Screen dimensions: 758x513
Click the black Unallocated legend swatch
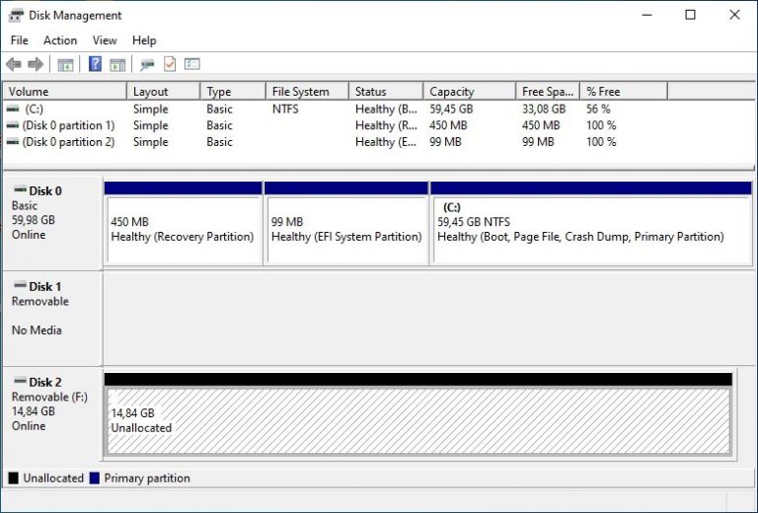point(13,478)
